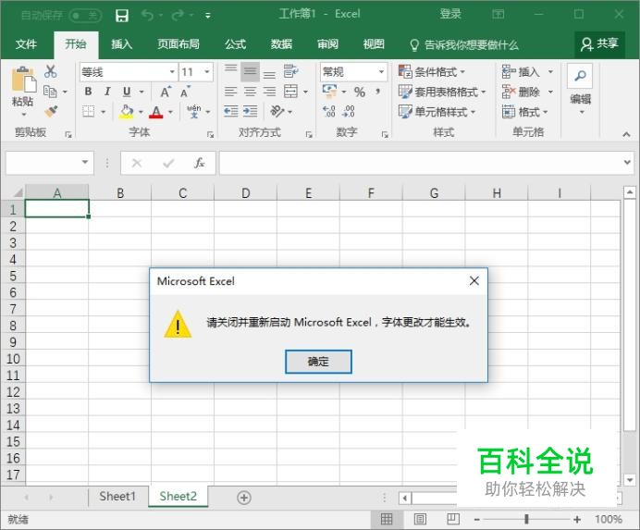Click the insert function fx button

click(199, 163)
